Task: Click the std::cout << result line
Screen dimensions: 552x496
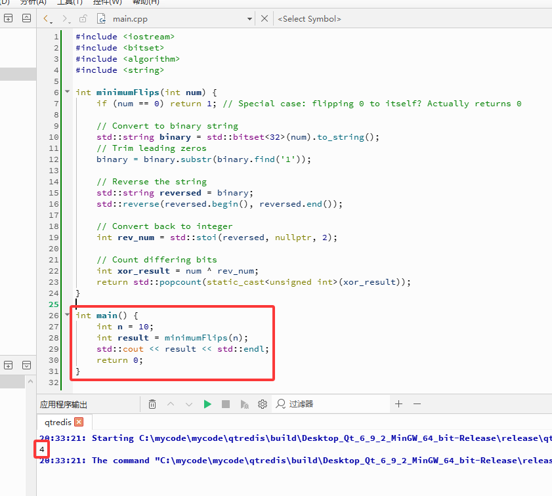Action: point(182,349)
